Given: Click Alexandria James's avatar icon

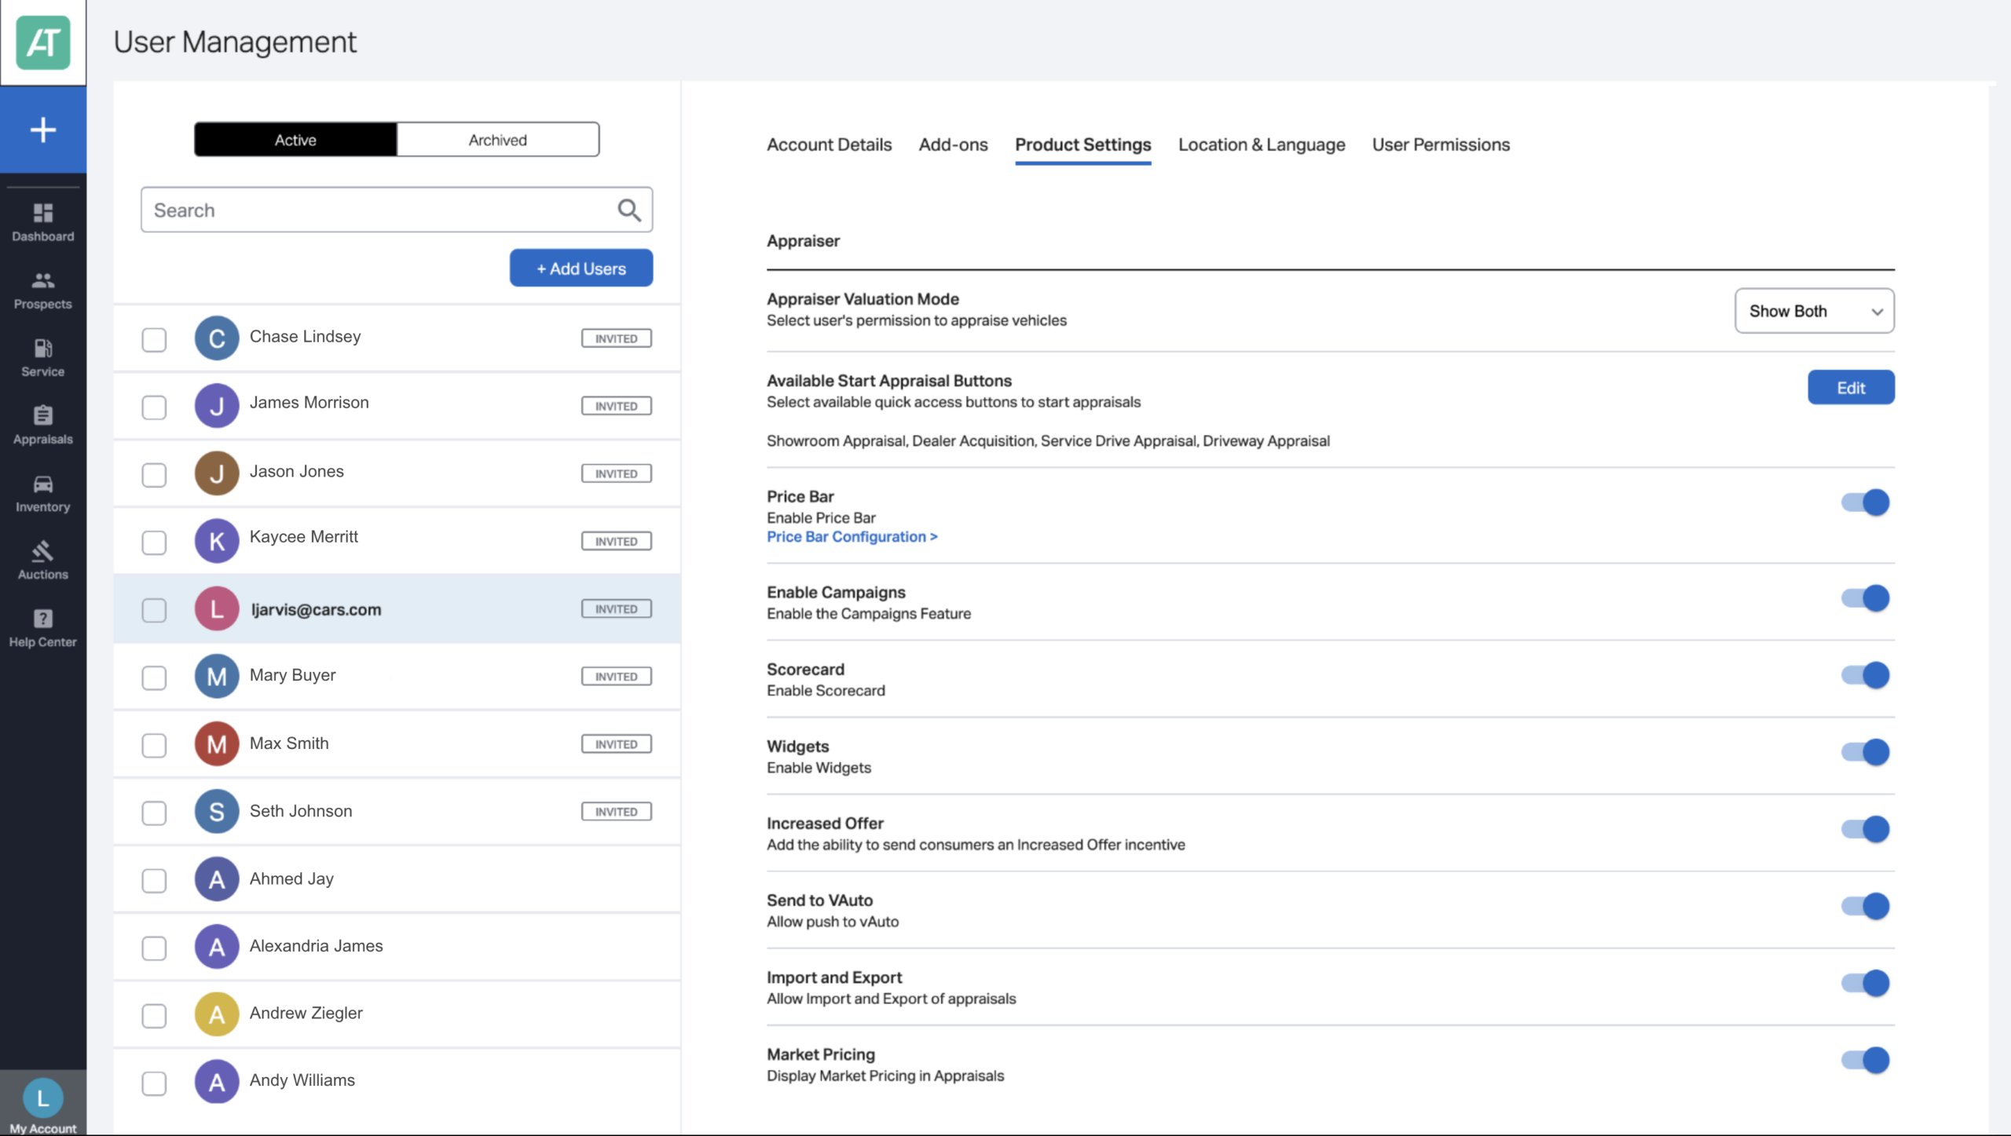Looking at the screenshot, I should pyautogui.click(x=217, y=947).
